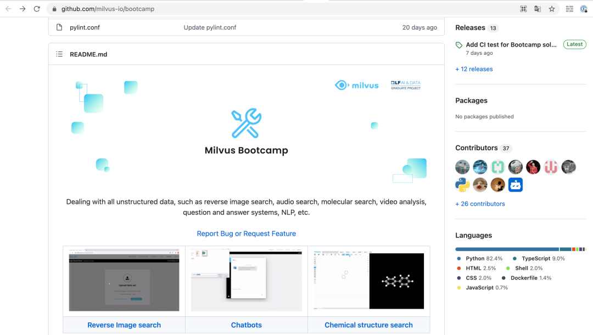Filter by Python 82.4% language
This screenshot has width=593, height=335.
[x=480, y=258]
